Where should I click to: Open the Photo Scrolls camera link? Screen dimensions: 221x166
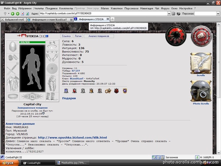click(x=201, y=93)
